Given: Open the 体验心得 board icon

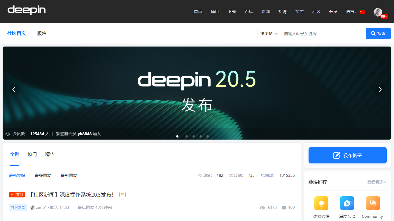Looking at the screenshot, I should 321,203.
